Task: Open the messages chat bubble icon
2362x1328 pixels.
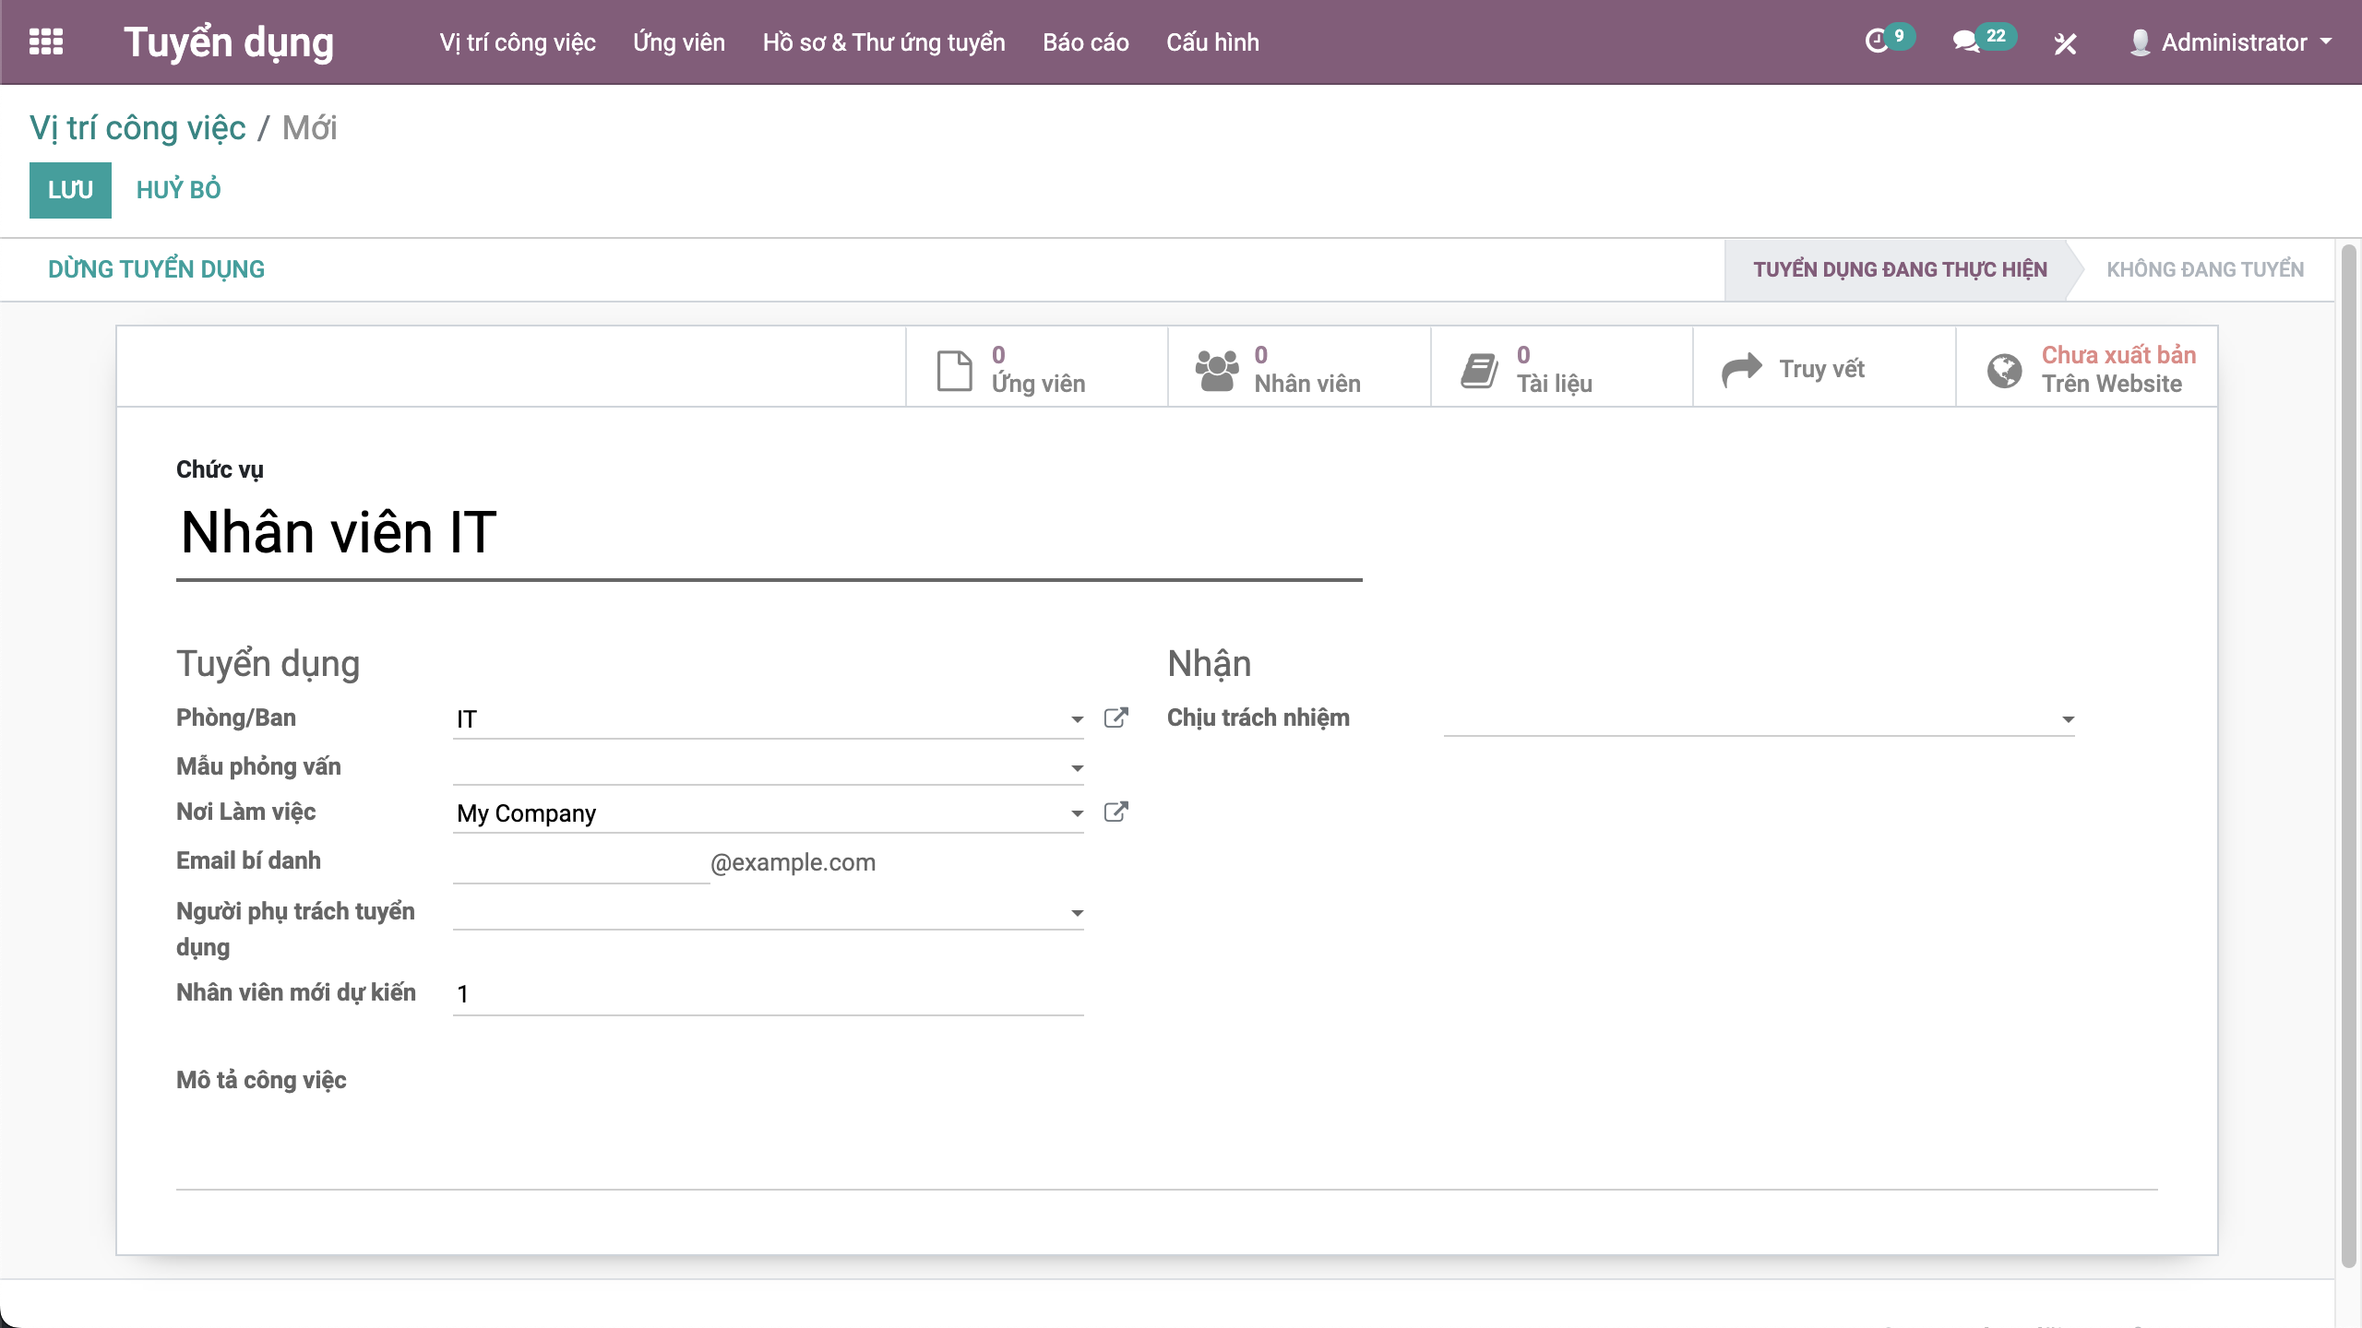Action: (x=1965, y=42)
